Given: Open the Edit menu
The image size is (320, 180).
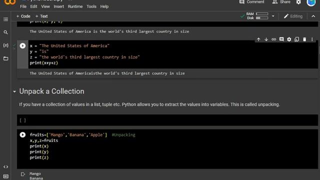Looking at the screenshot, I should click(x=33, y=6).
